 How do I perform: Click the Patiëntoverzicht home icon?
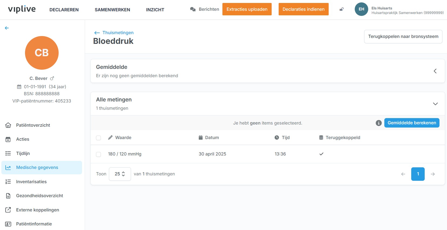pyautogui.click(x=8, y=125)
